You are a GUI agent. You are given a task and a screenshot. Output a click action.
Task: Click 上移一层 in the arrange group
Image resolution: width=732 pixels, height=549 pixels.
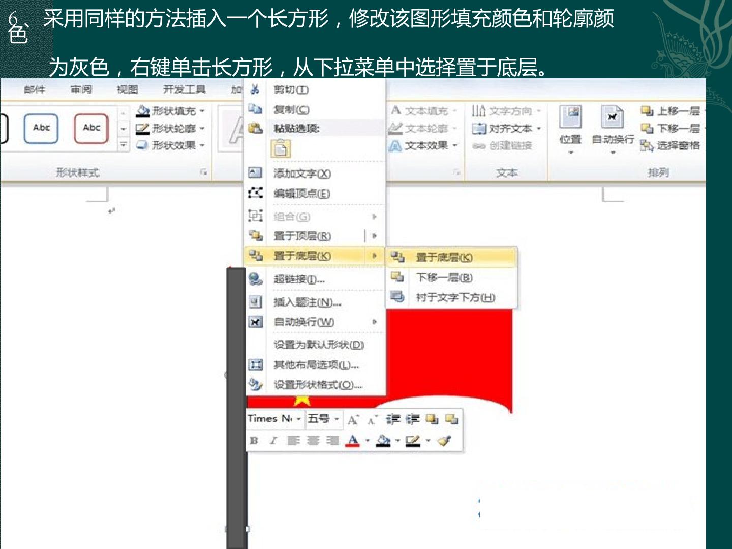point(670,110)
